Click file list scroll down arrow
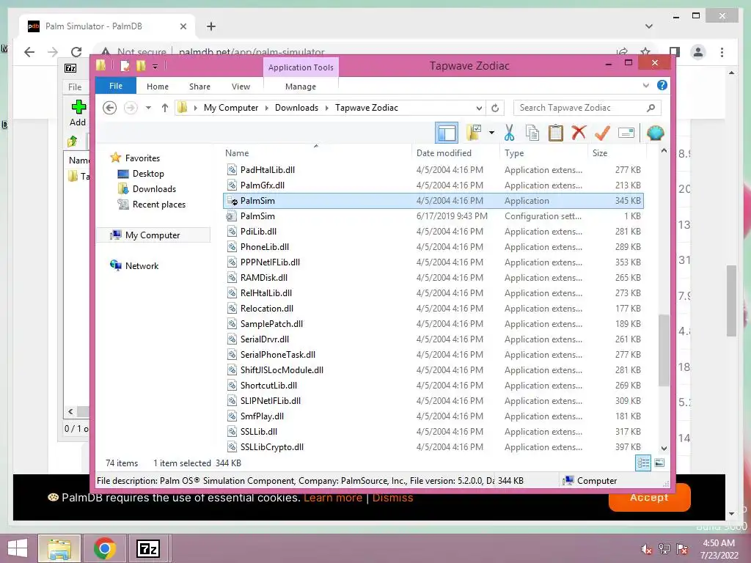 click(664, 449)
